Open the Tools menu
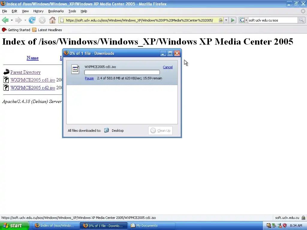The width and height of the screenshot is (307, 230). 72,11
